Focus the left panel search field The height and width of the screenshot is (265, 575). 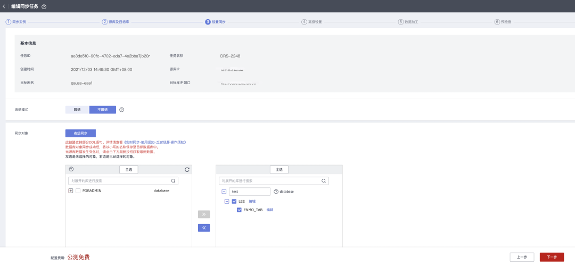(x=123, y=181)
